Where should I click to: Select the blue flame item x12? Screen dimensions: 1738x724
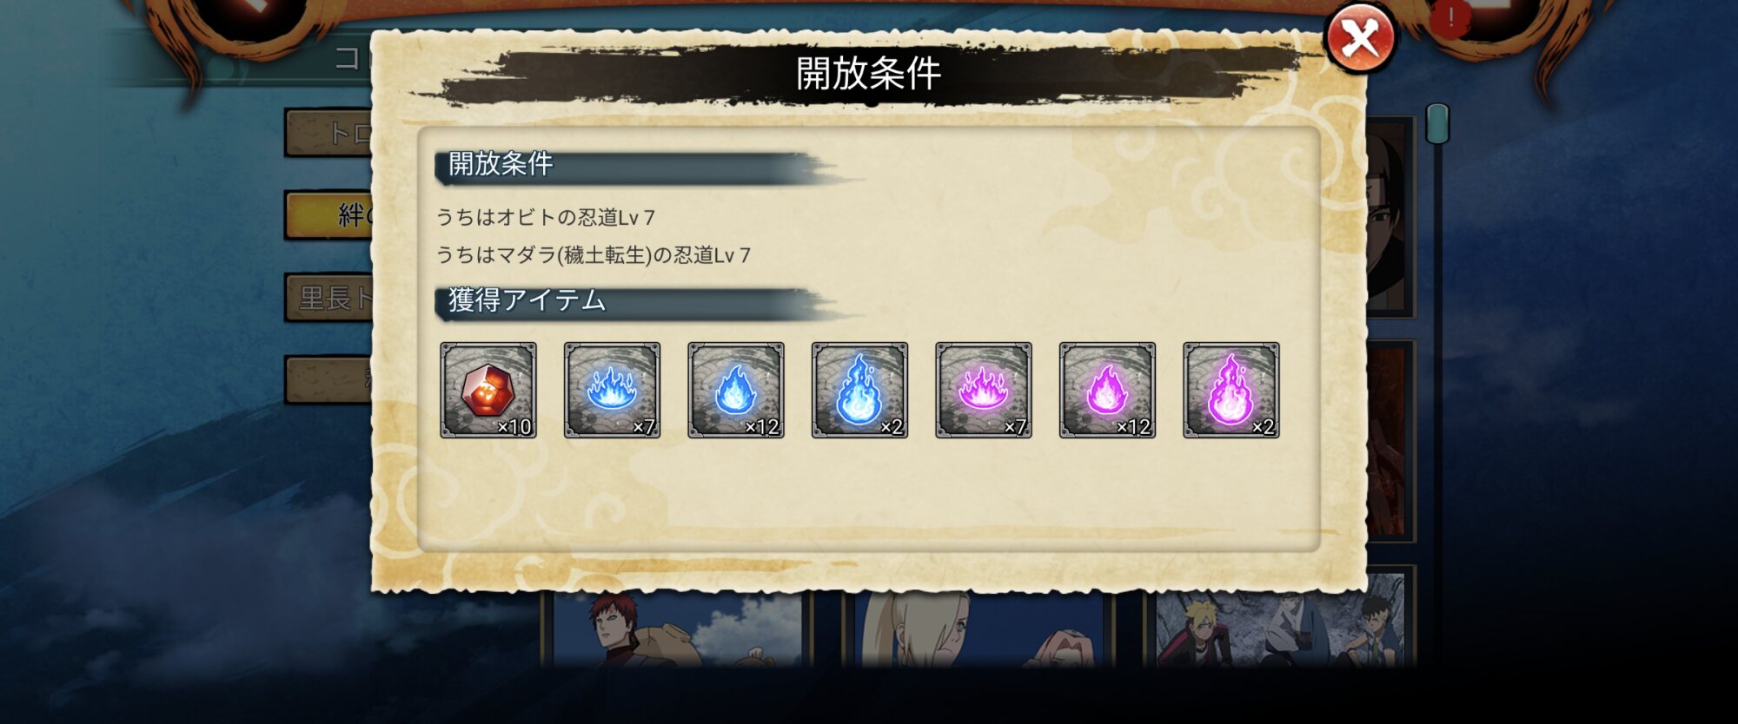tap(736, 390)
